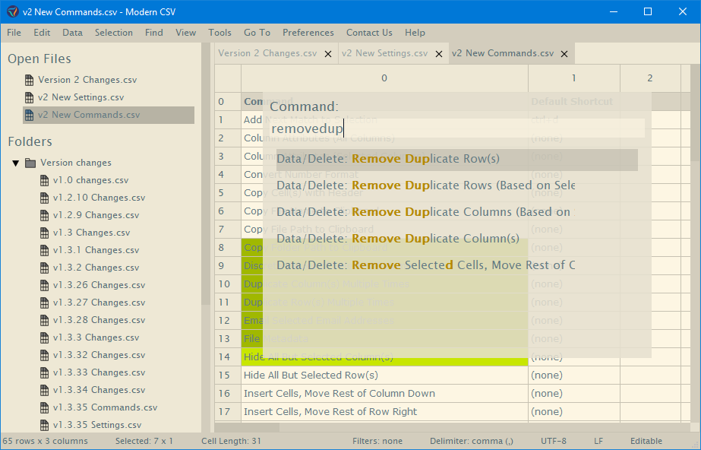The height and width of the screenshot is (450, 701).
Task: Click the UTF-8 encoding status entry
Action: pyautogui.click(x=554, y=441)
